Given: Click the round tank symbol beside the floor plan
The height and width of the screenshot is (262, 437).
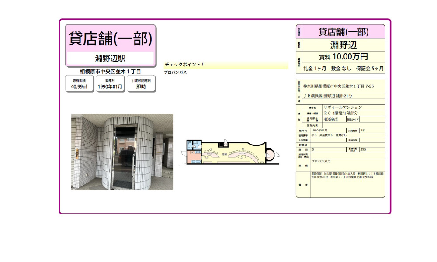Looking at the screenshot, I should pos(271,154).
